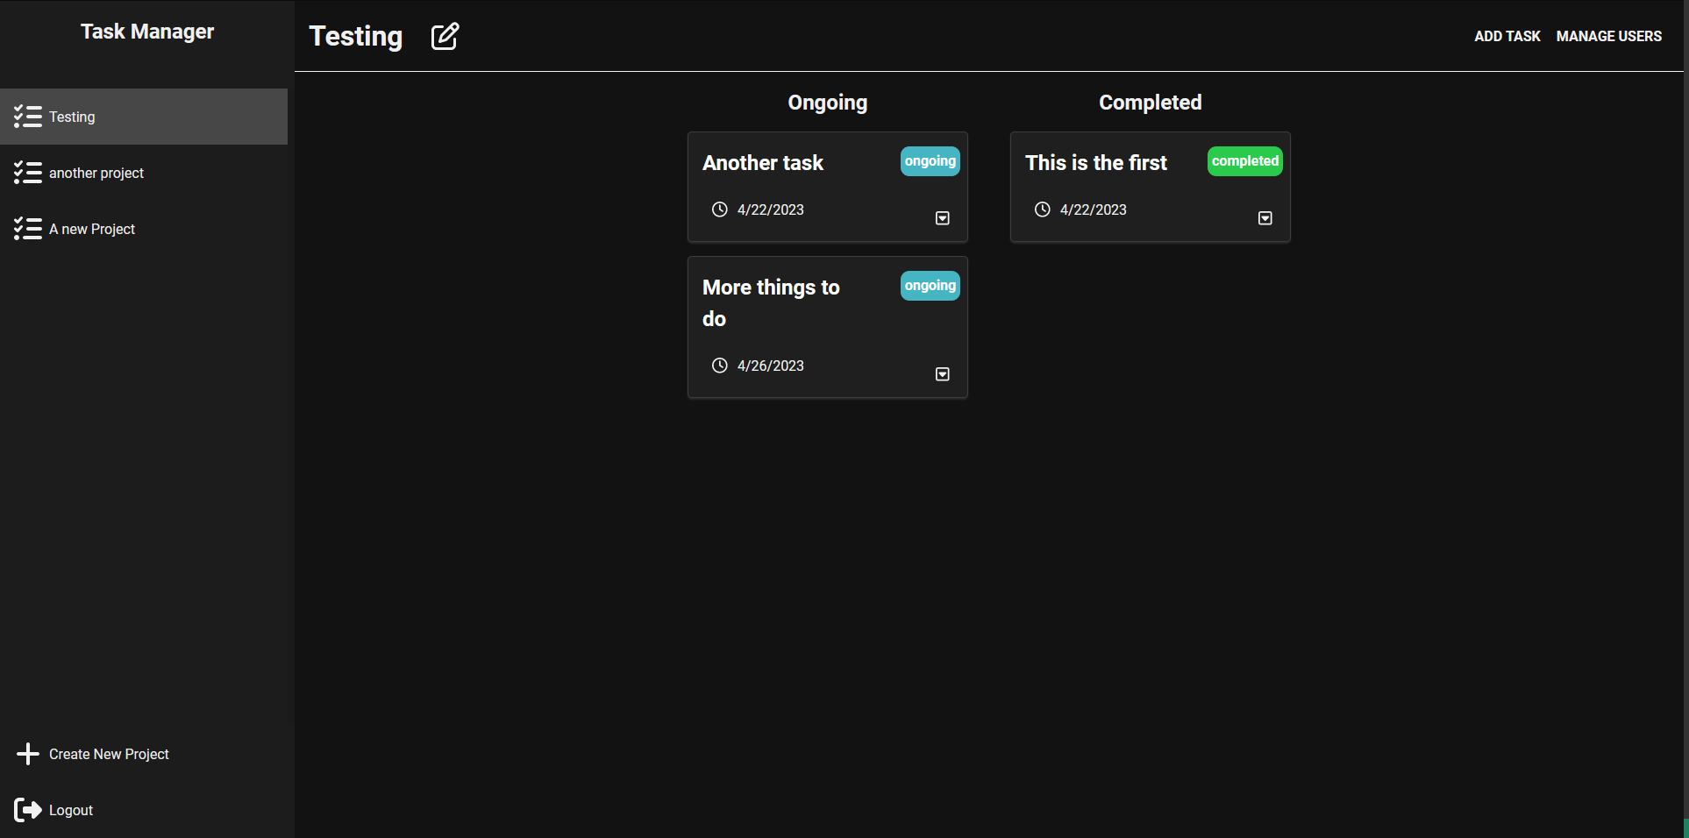1689x838 pixels.
Task: Click the More things to do title
Action: click(x=772, y=303)
